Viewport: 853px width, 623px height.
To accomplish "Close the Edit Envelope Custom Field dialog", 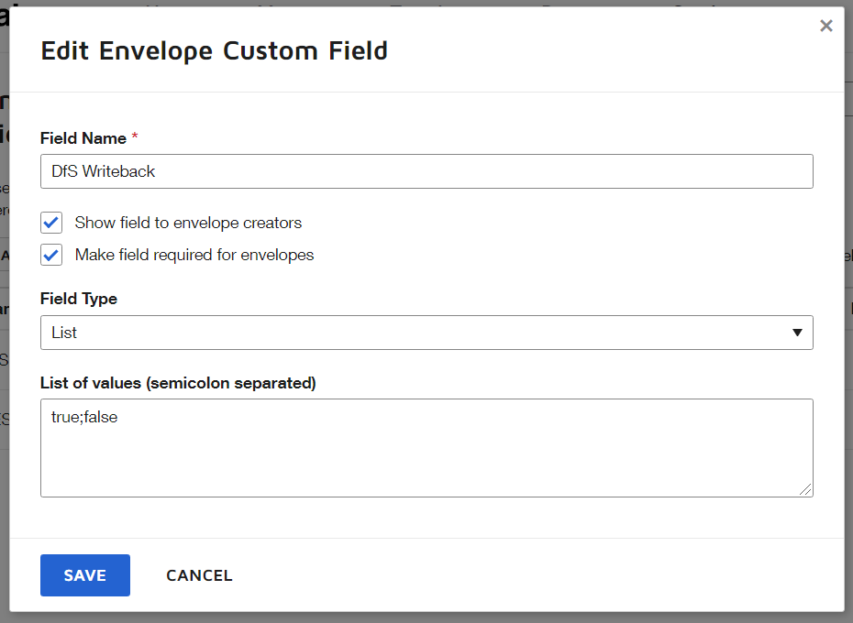I will click(x=826, y=26).
